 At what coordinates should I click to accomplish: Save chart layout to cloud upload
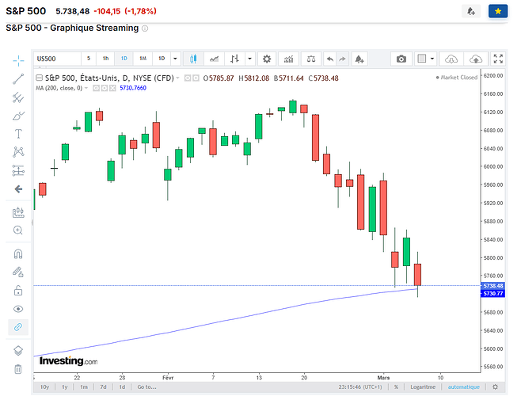tap(476, 59)
